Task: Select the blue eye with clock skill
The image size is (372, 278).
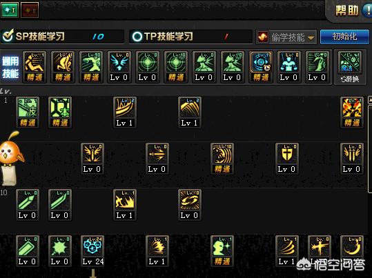Action: 260,67
